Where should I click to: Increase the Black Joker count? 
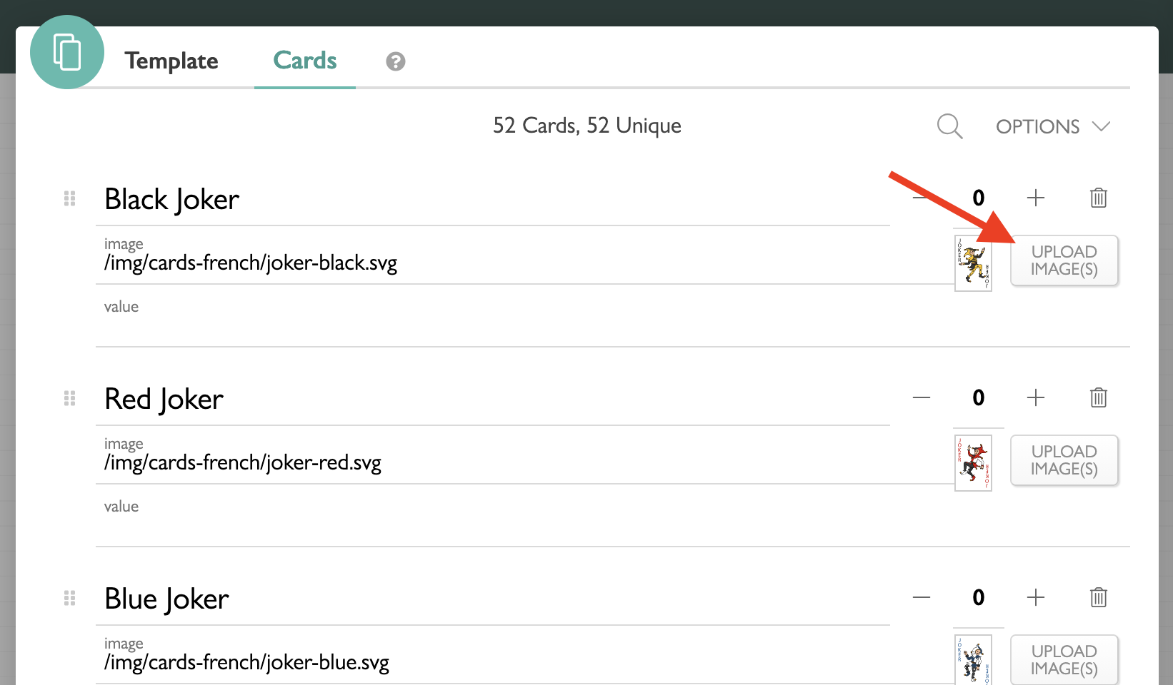point(1036,198)
